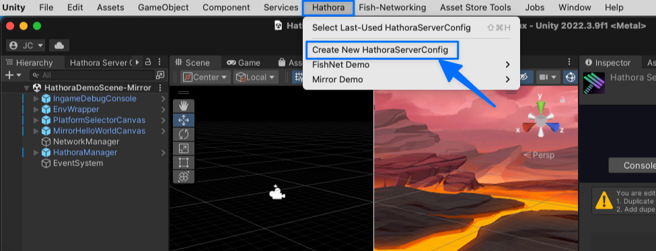Expand the HathoraManager object

pos(36,153)
